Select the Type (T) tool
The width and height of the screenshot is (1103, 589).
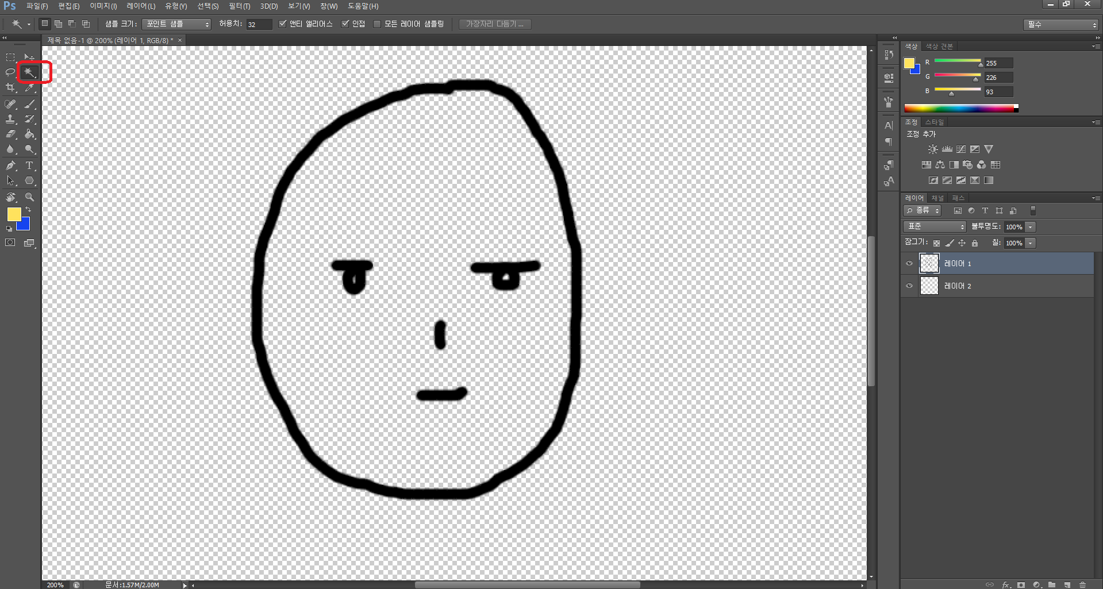coord(29,165)
